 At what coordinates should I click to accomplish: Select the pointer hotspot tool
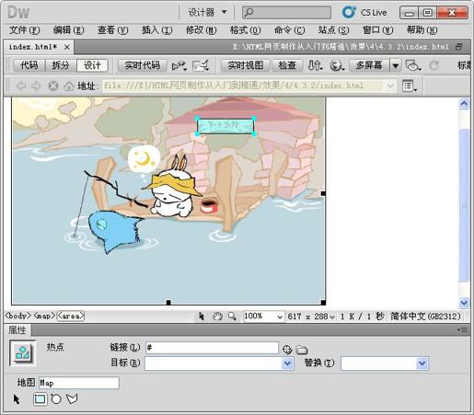(17, 399)
